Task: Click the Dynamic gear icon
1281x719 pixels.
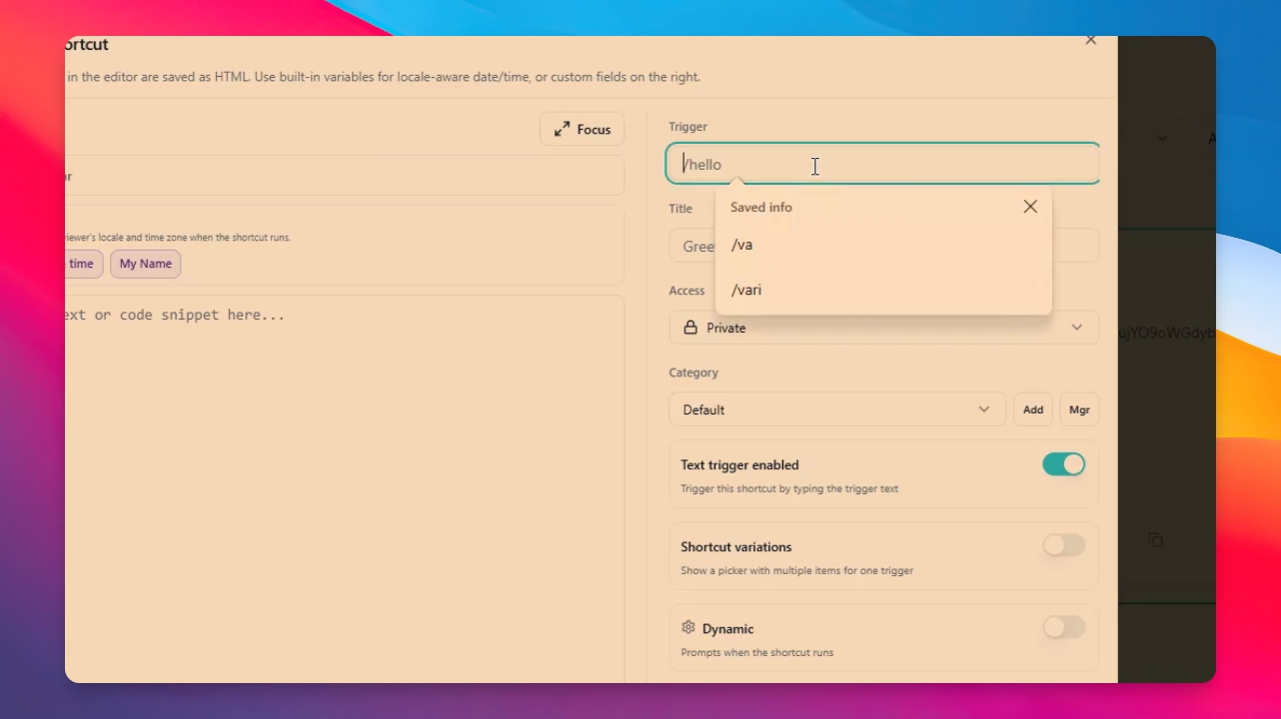Action: click(x=688, y=627)
